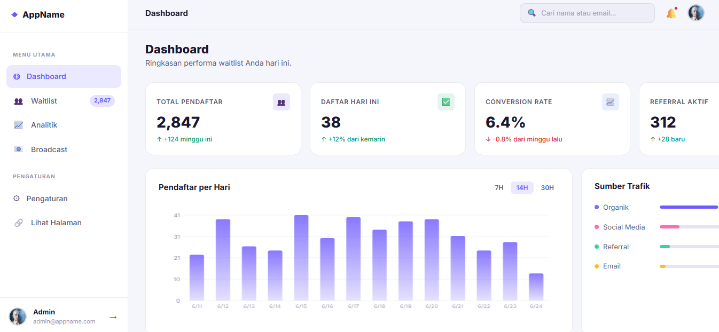Click the 'Dashboard' title in top bar
Image resolution: width=719 pixels, height=332 pixels.
tap(167, 13)
